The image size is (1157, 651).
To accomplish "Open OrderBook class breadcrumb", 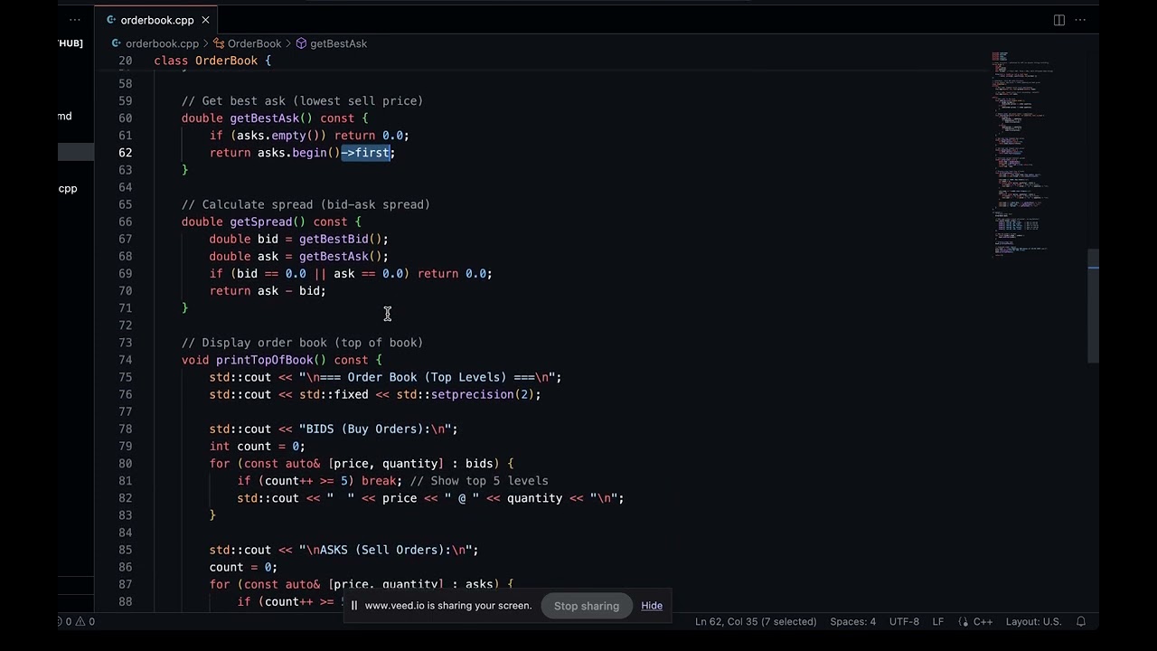I will point(254,43).
